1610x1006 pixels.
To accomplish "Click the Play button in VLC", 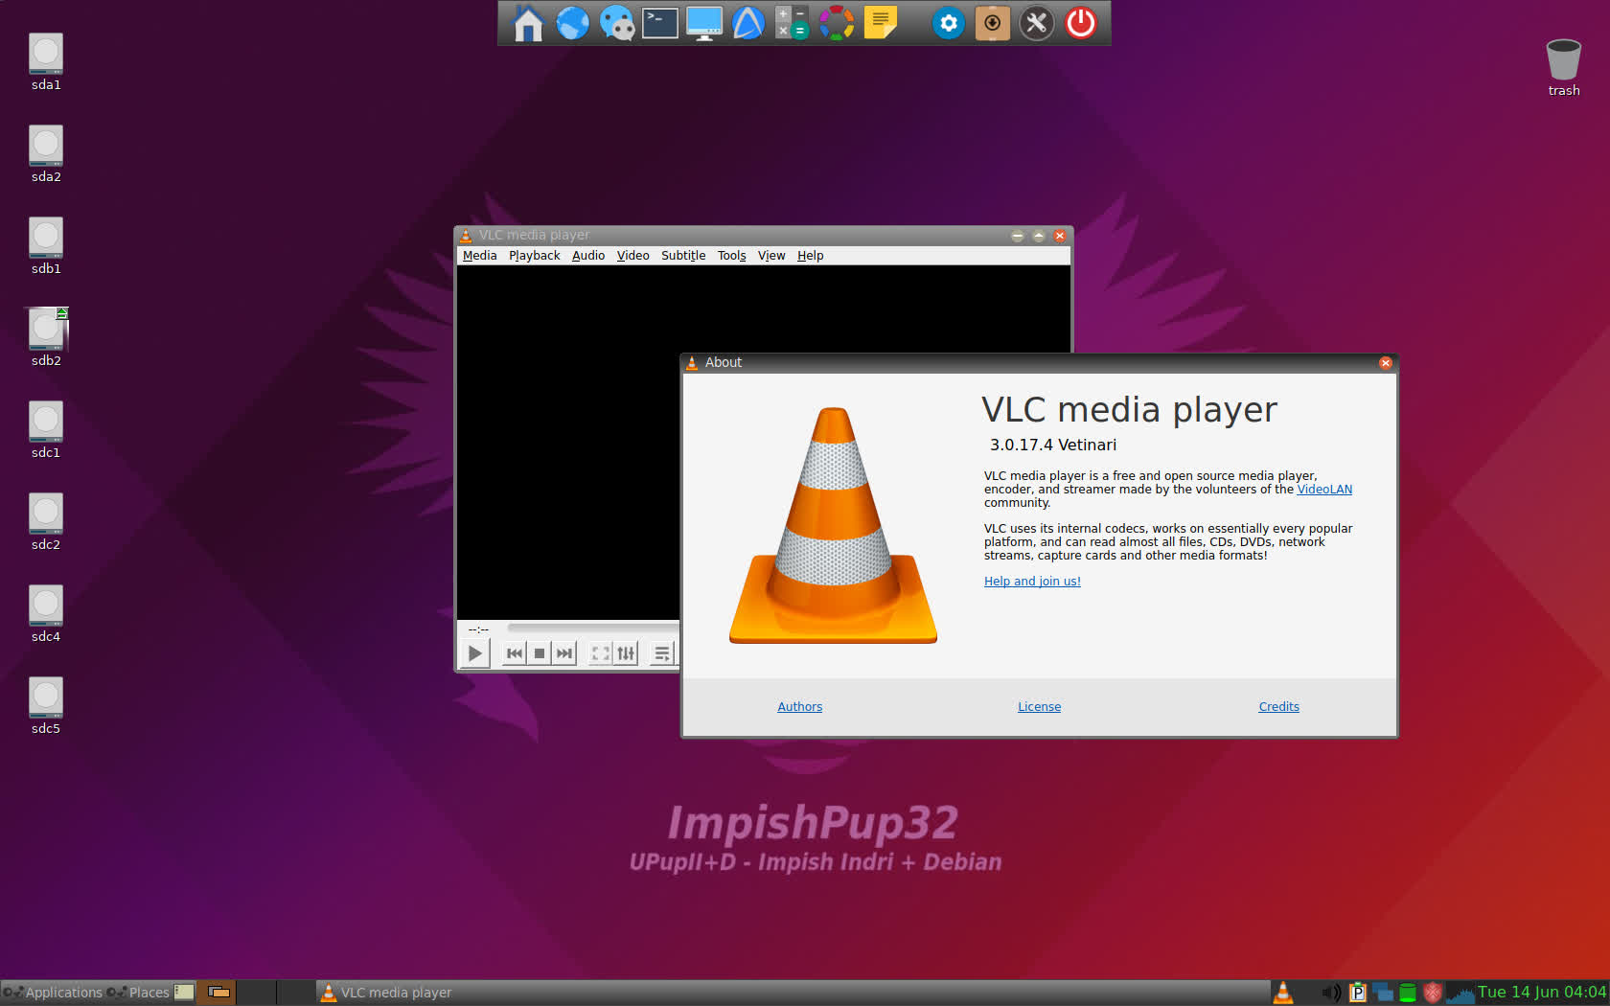I will pos(475,653).
